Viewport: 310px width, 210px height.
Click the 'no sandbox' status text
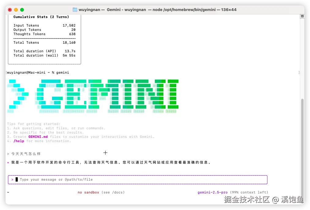pos(88,192)
